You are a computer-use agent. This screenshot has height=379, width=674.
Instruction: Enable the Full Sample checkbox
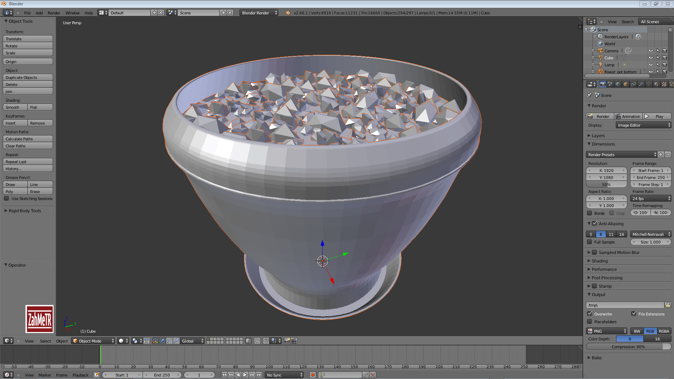pyautogui.click(x=590, y=242)
